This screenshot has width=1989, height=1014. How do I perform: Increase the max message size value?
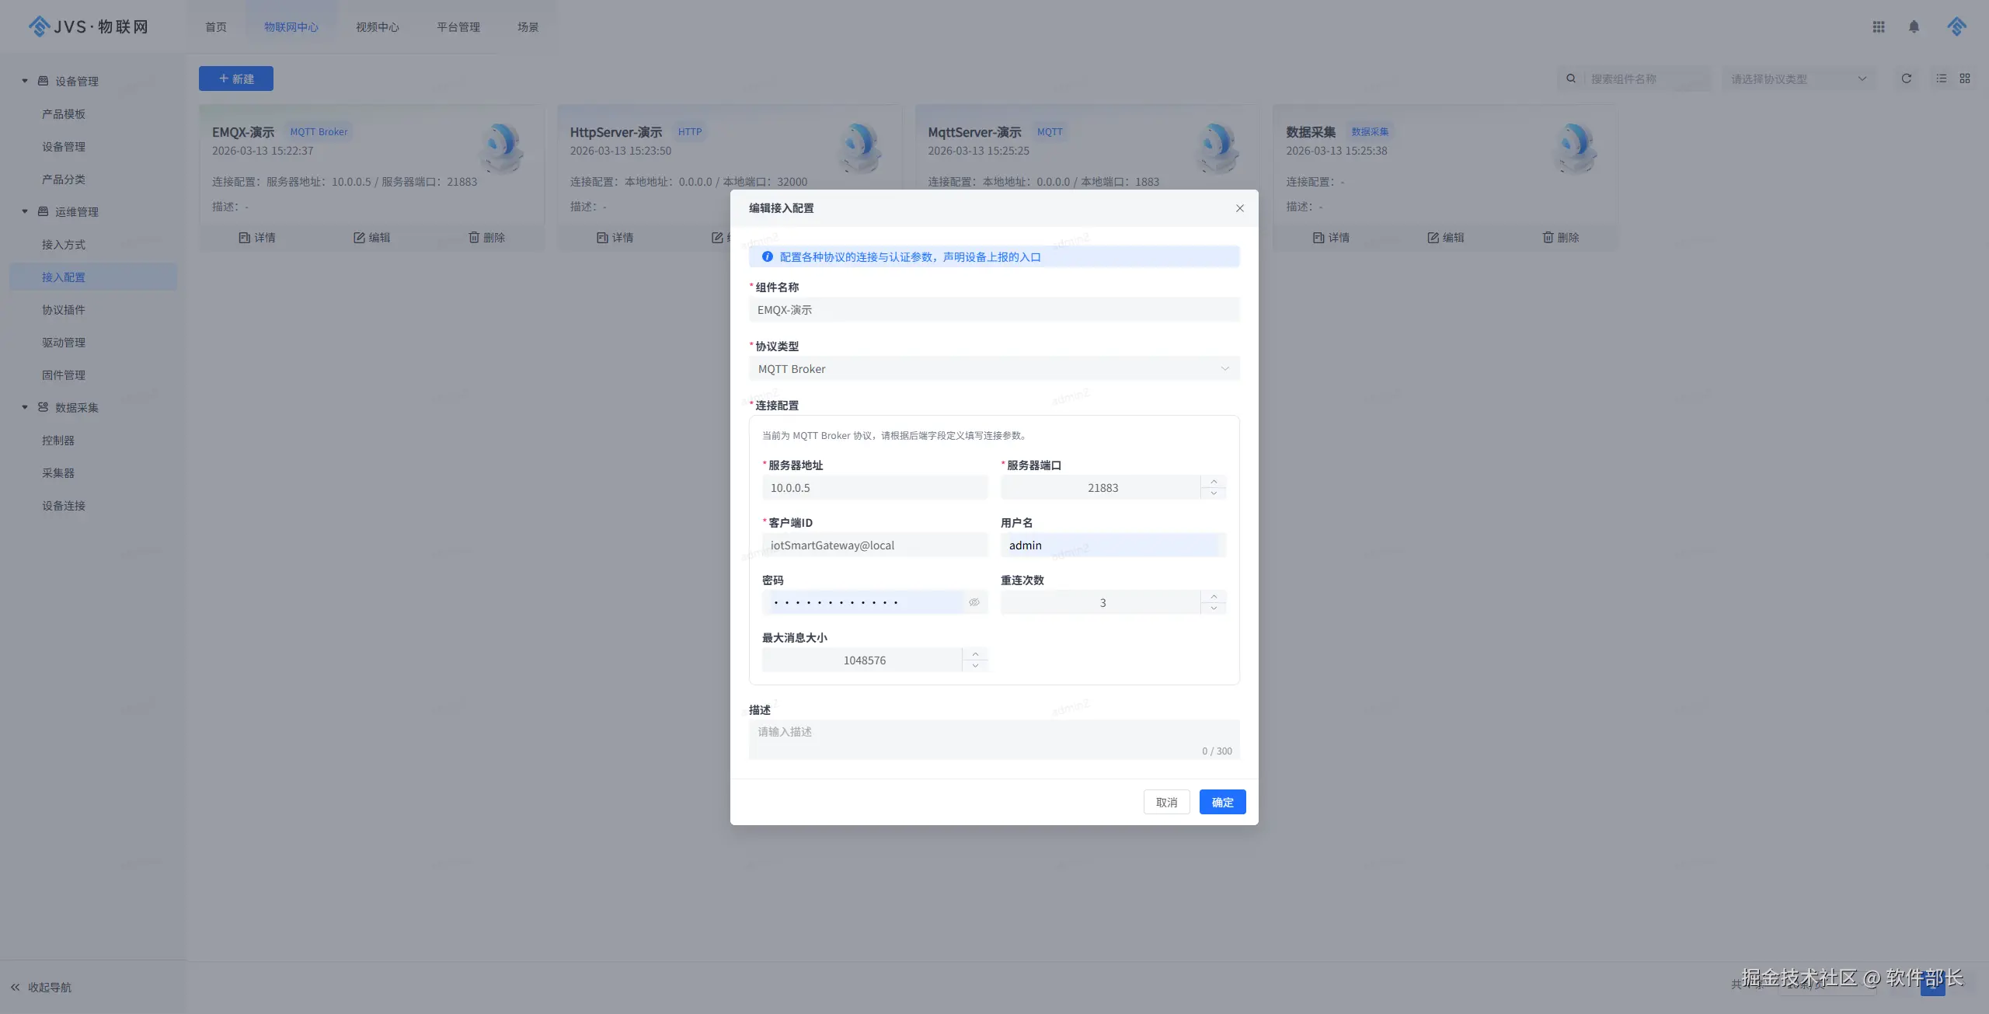[975, 654]
